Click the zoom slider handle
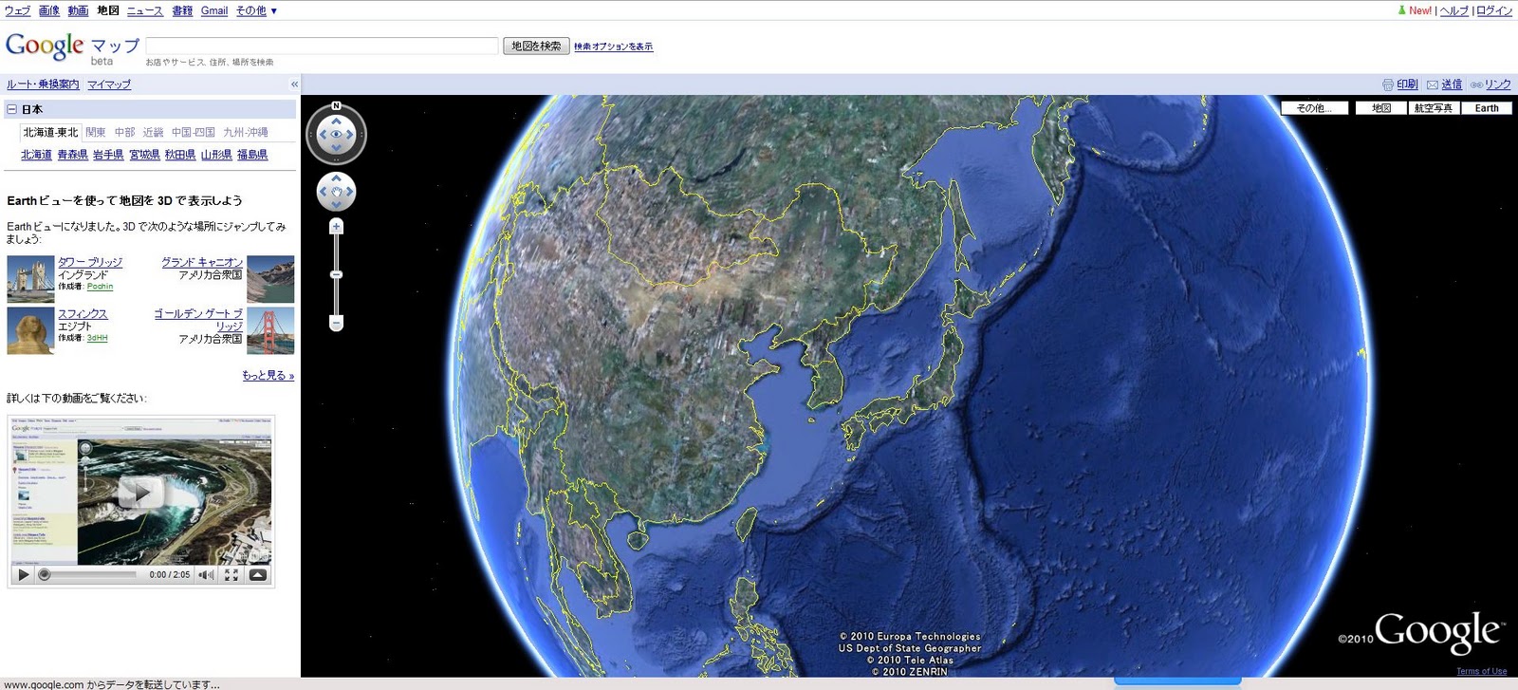The image size is (1518, 690). coord(336,274)
